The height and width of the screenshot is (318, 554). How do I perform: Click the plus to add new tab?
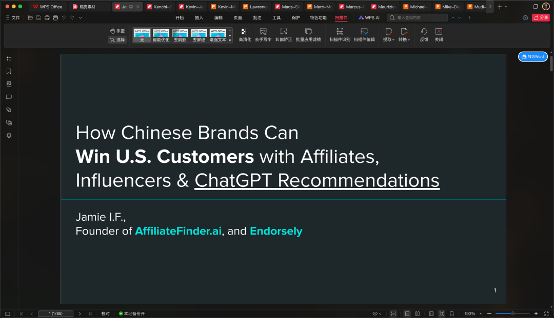pyautogui.click(x=500, y=7)
